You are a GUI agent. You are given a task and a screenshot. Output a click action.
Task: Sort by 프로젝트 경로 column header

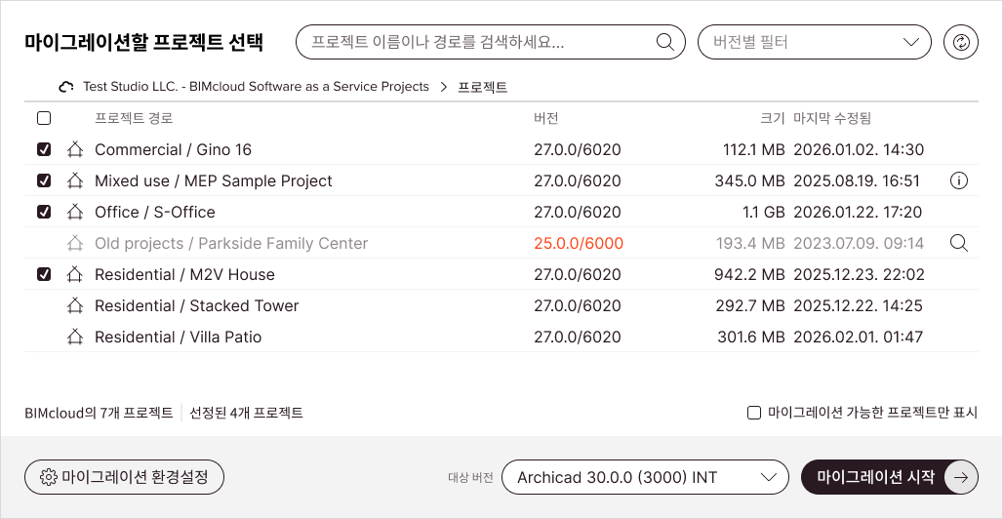[x=134, y=118]
